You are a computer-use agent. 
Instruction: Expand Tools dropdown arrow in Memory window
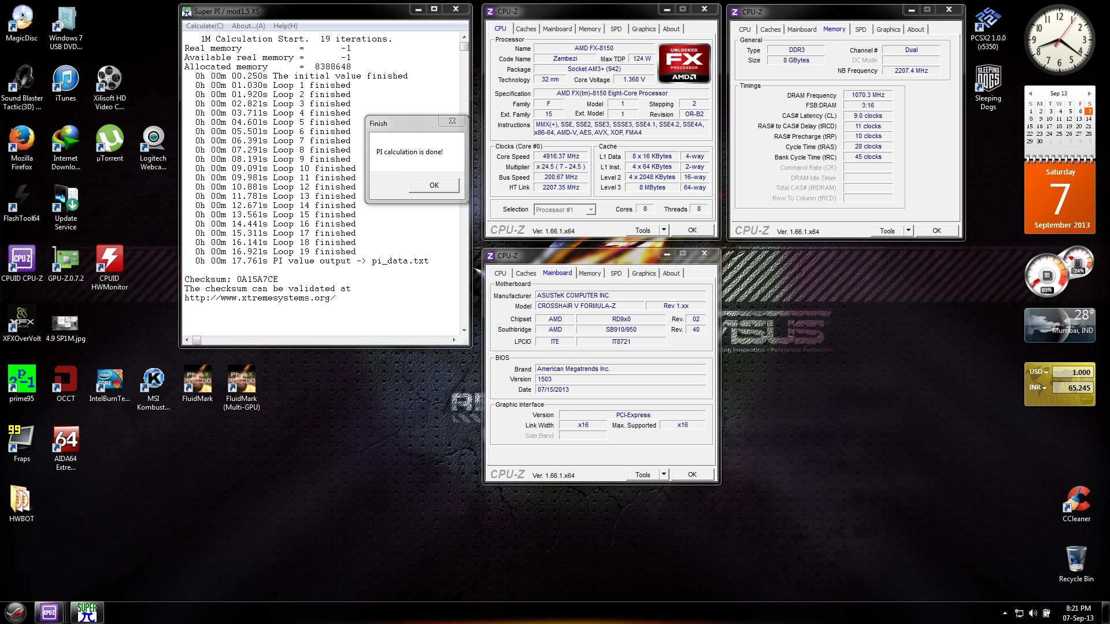[908, 231]
